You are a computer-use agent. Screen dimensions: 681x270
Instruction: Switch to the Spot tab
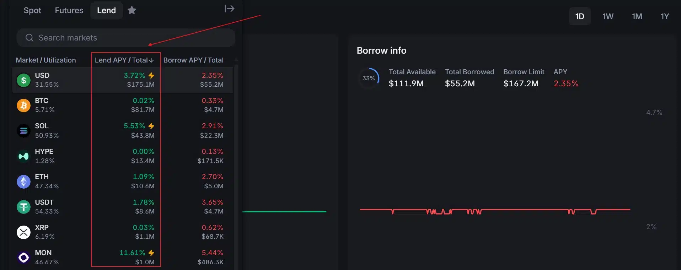(32, 10)
